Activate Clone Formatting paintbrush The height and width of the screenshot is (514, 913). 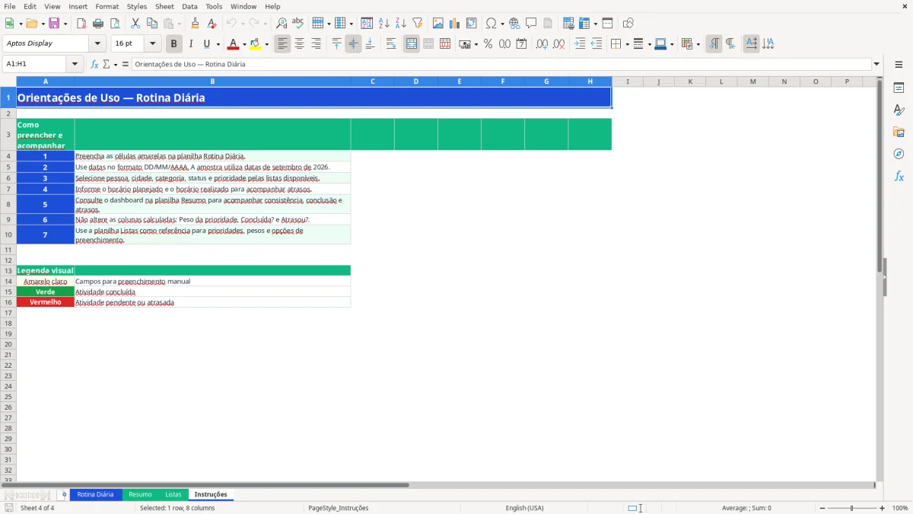point(196,24)
